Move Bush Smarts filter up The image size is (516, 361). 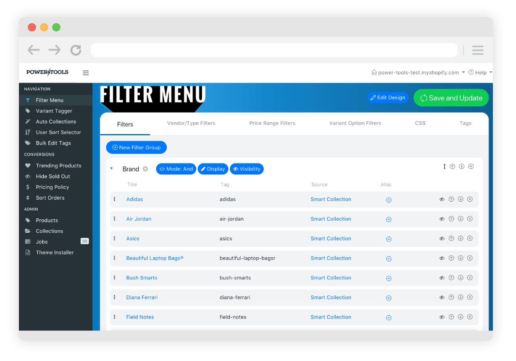pos(451,278)
